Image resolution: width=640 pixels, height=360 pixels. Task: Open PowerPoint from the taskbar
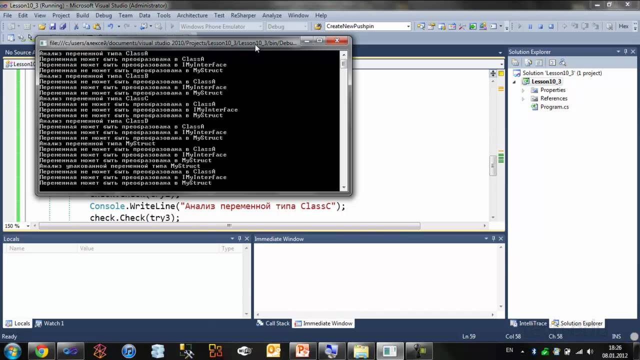coord(302,351)
